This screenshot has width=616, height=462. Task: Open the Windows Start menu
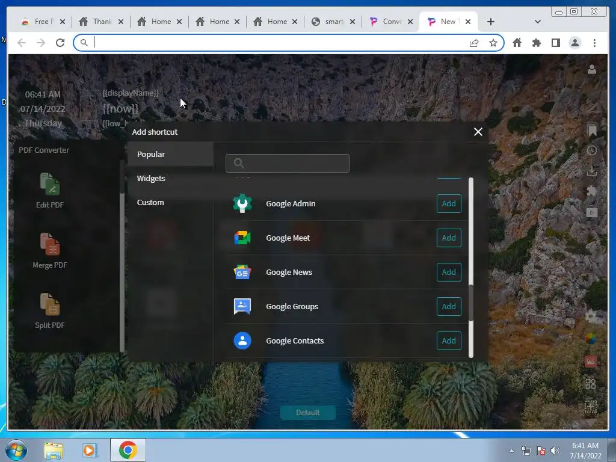pos(16,450)
